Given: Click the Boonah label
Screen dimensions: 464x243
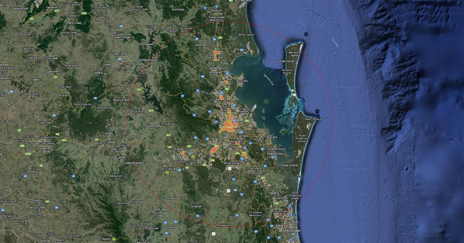Looking at the screenshot, I should point(170,228).
